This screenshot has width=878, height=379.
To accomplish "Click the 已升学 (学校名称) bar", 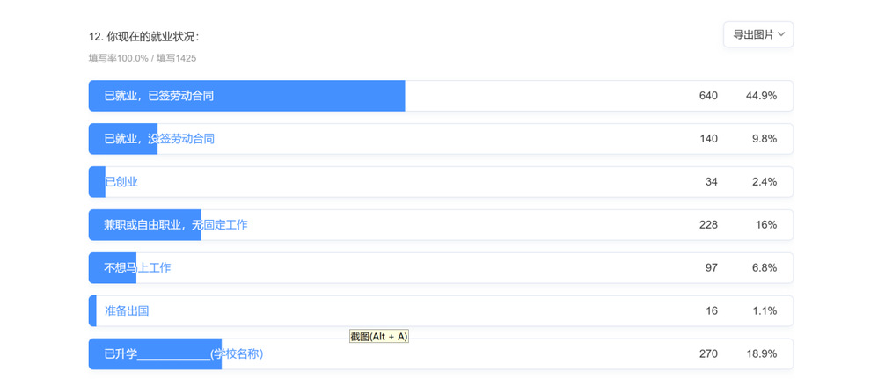I will 441,353.
